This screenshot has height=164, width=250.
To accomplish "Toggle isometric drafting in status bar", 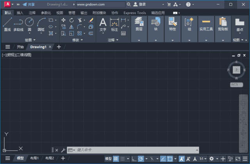I will point(152,159).
